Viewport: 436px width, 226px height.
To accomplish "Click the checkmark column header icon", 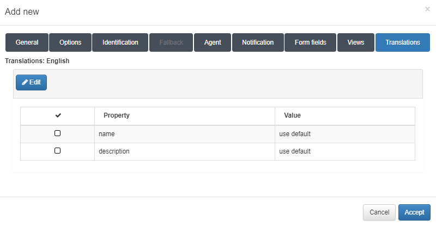I will click(x=58, y=116).
